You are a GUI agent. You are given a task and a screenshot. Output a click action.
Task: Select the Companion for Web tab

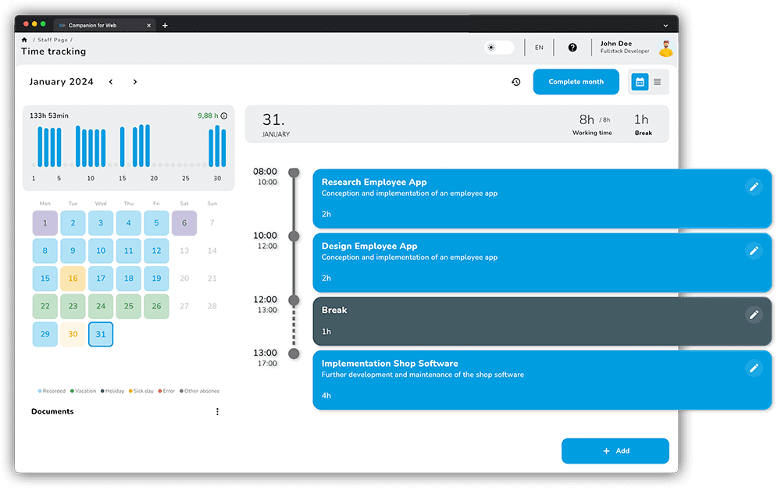102,25
